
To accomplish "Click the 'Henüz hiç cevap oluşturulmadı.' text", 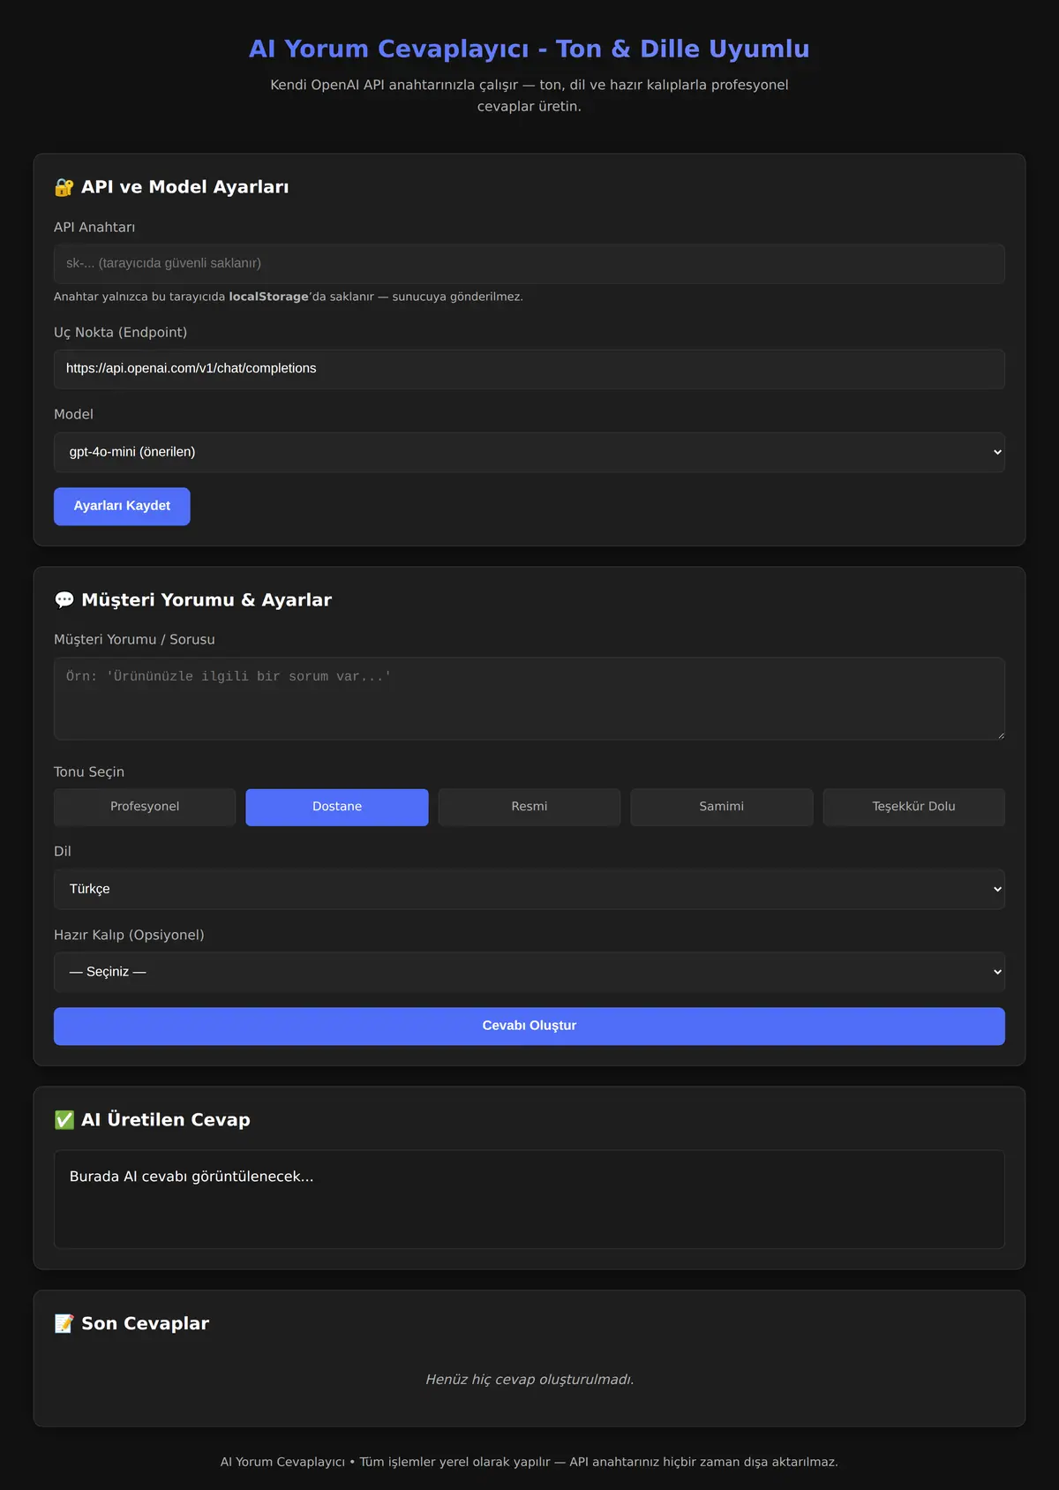I will [529, 1380].
